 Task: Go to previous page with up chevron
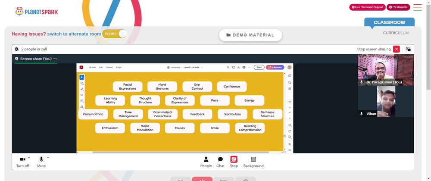click(290, 112)
